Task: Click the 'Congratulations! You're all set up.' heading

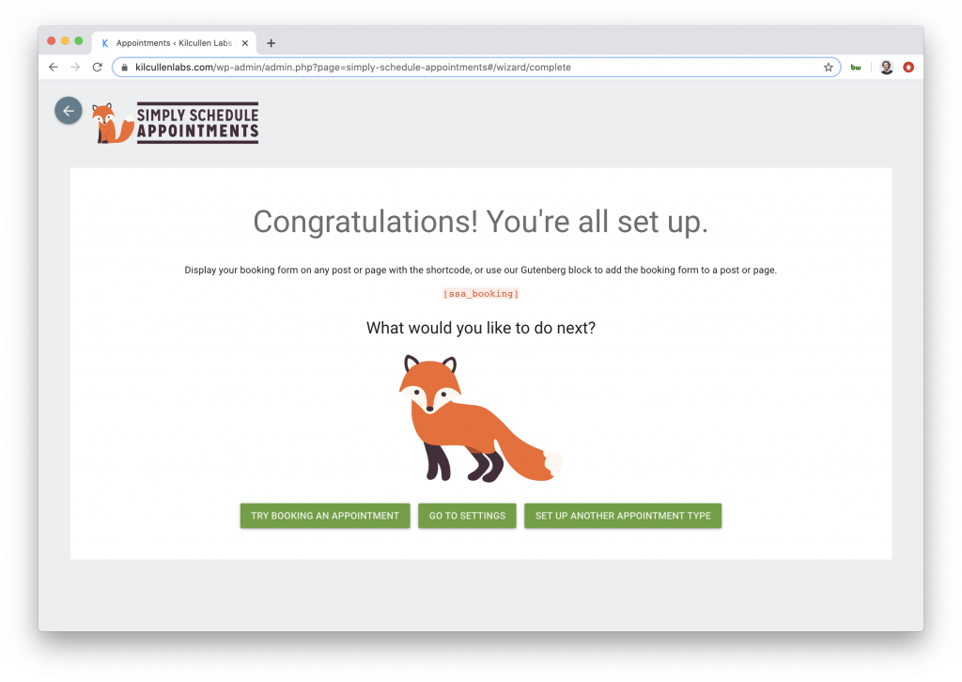Action: pos(481,222)
